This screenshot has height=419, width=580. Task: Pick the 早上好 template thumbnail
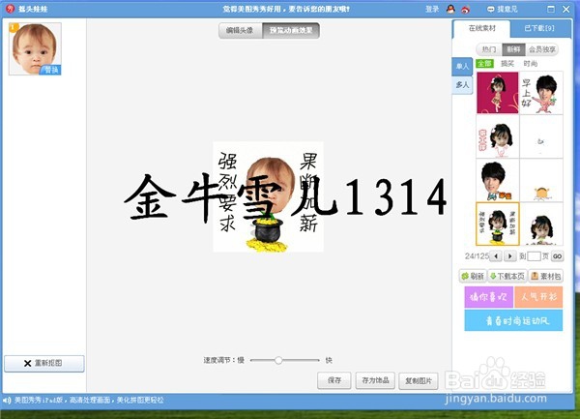click(x=541, y=93)
